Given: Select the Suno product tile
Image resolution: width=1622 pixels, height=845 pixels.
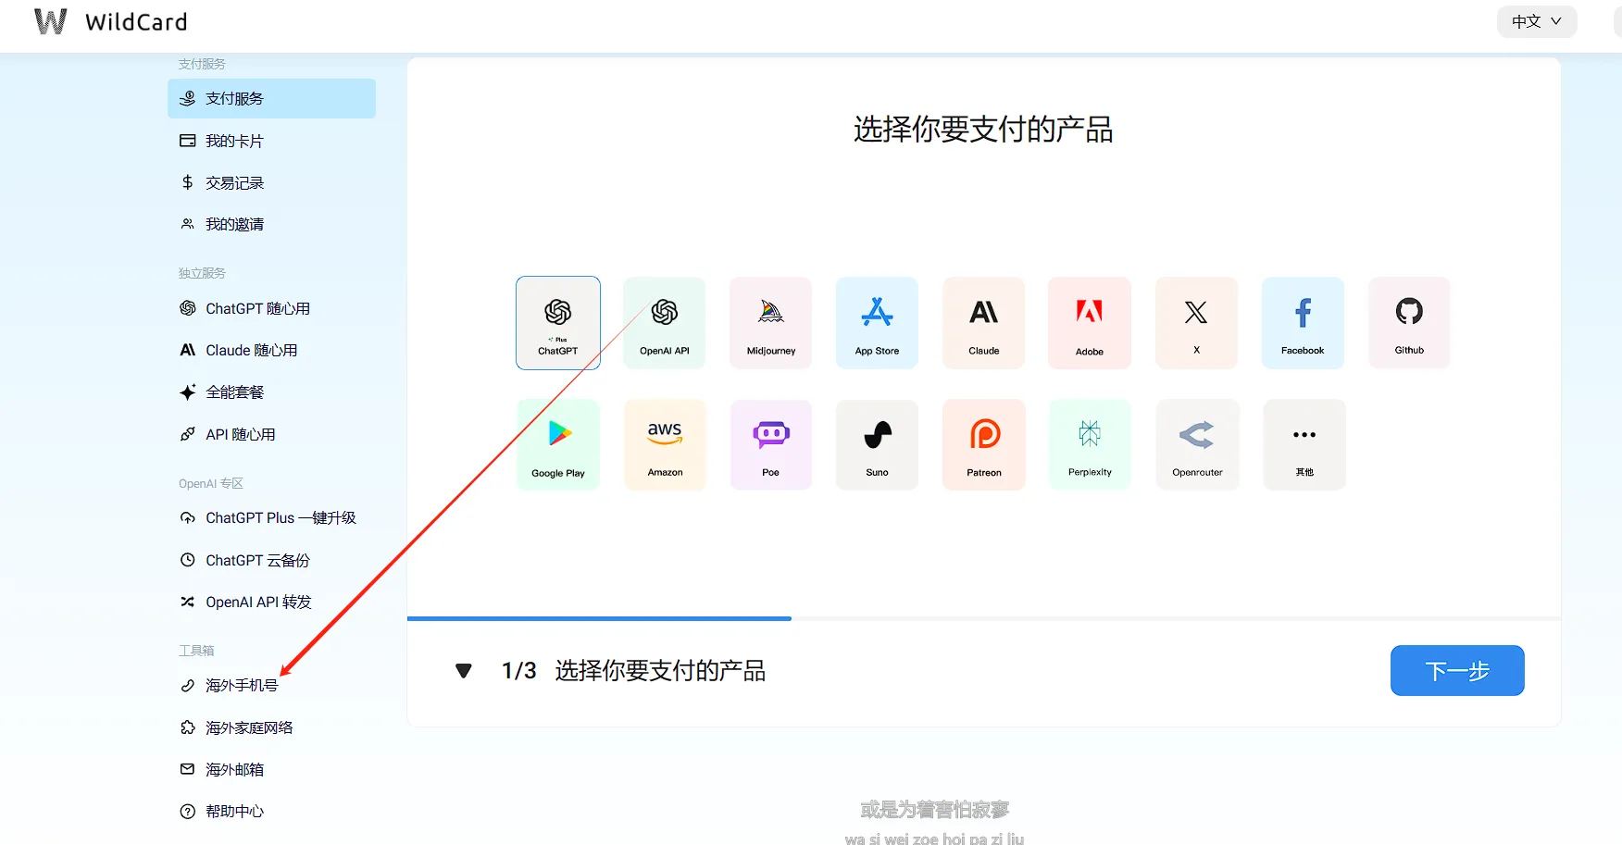Looking at the screenshot, I should point(877,444).
